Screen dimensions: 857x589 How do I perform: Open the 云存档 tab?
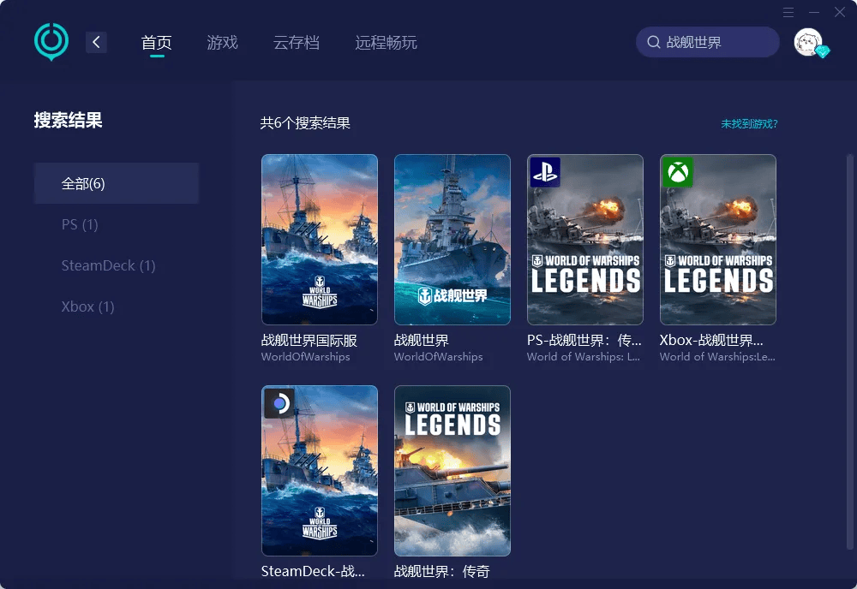coord(296,42)
